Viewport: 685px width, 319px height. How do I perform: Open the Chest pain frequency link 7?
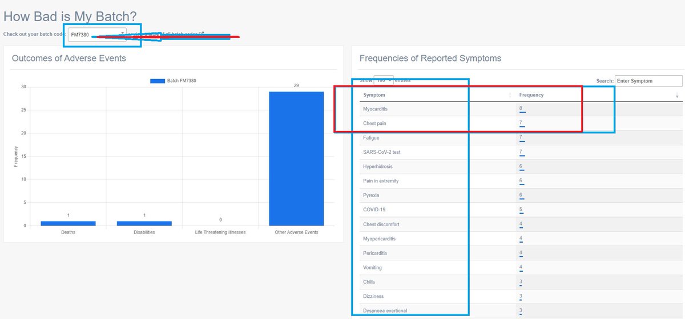click(x=521, y=124)
